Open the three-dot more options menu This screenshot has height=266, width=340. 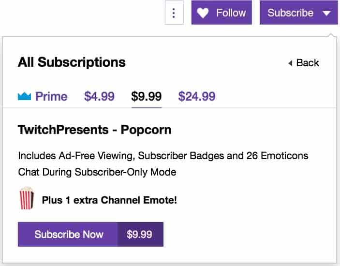coord(174,13)
